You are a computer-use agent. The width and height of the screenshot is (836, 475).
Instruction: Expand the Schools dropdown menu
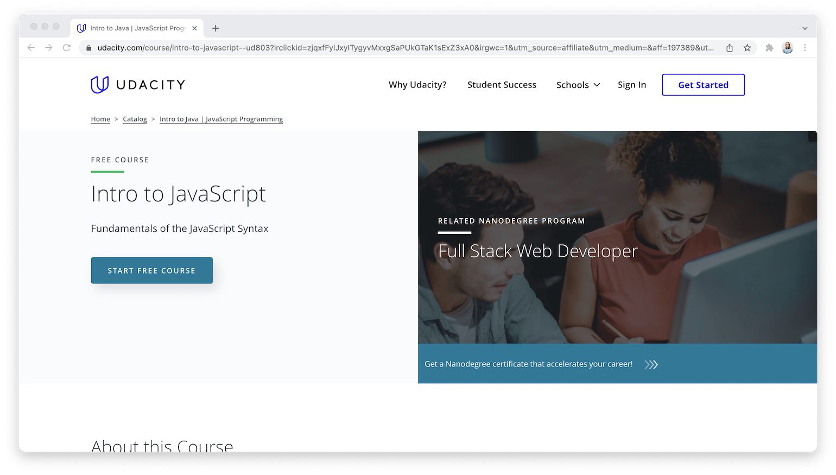point(578,85)
